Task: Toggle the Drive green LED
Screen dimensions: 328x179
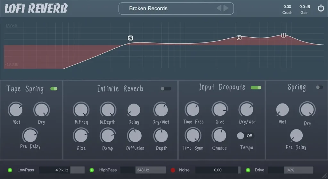Action: [248, 170]
